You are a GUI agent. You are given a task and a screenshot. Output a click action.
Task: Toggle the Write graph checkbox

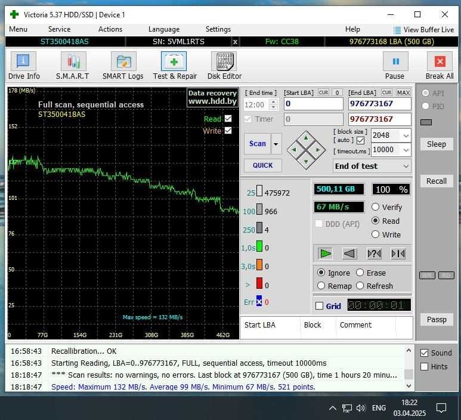click(x=228, y=130)
